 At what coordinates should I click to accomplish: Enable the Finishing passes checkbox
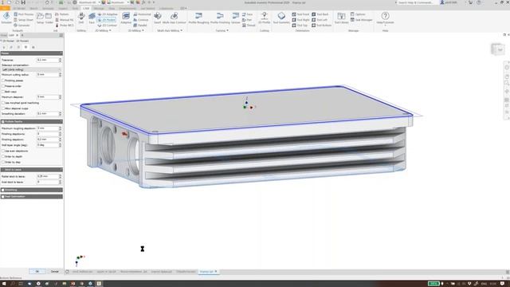tap(3, 81)
